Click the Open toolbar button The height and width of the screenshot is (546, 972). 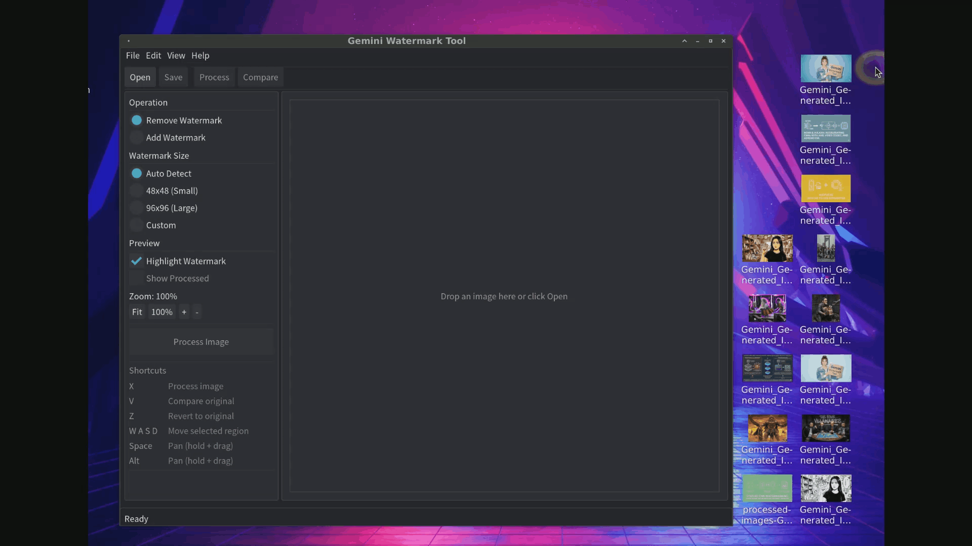point(140,77)
